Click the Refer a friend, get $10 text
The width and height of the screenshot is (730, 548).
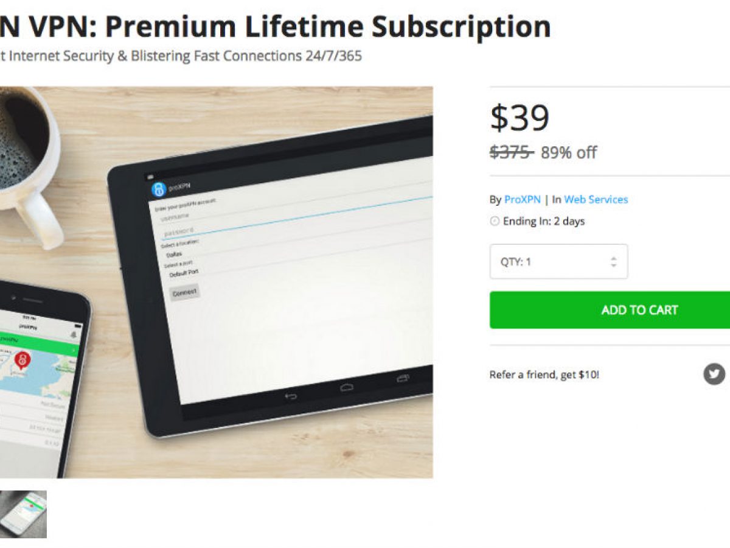544,374
